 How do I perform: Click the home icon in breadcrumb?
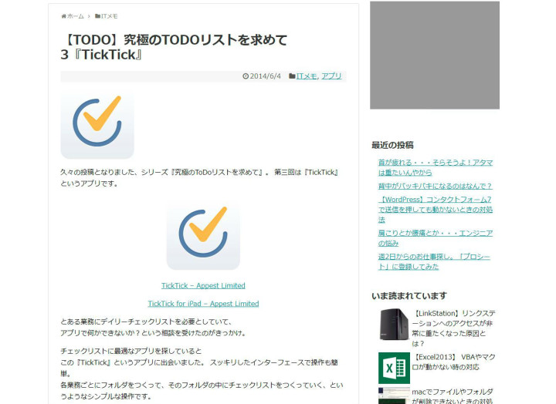point(64,16)
